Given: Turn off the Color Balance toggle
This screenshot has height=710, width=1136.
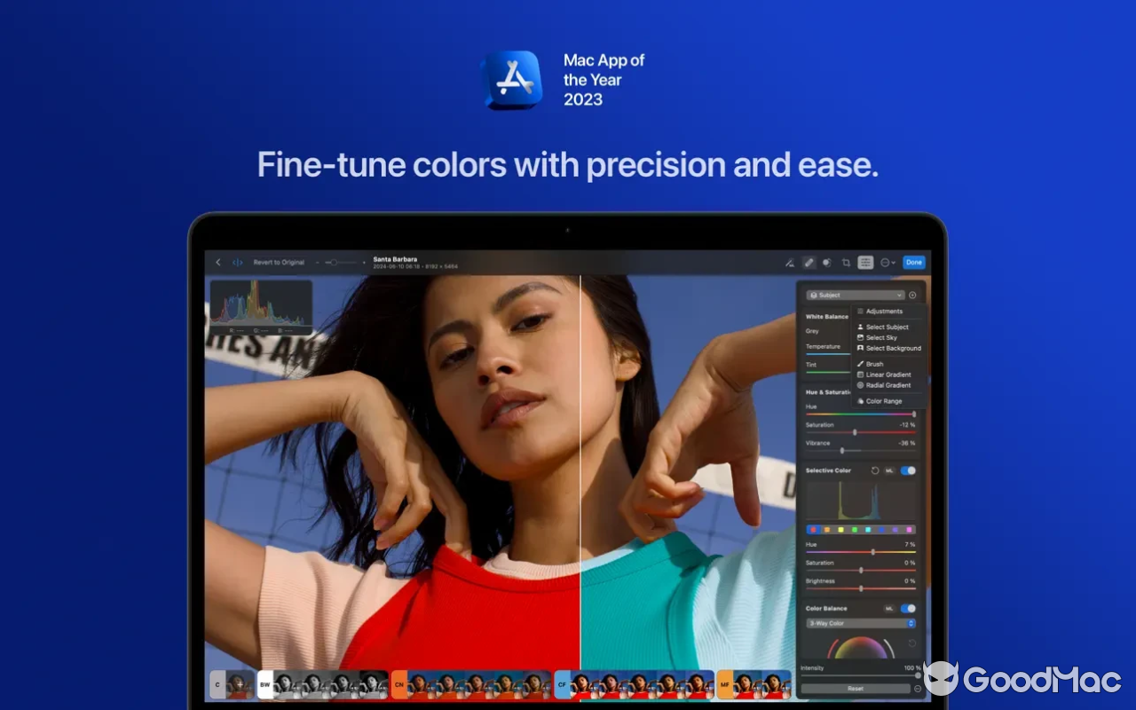Looking at the screenshot, I should pos(907,608).
